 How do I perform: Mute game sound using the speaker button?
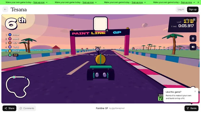(x=193, y=47)
